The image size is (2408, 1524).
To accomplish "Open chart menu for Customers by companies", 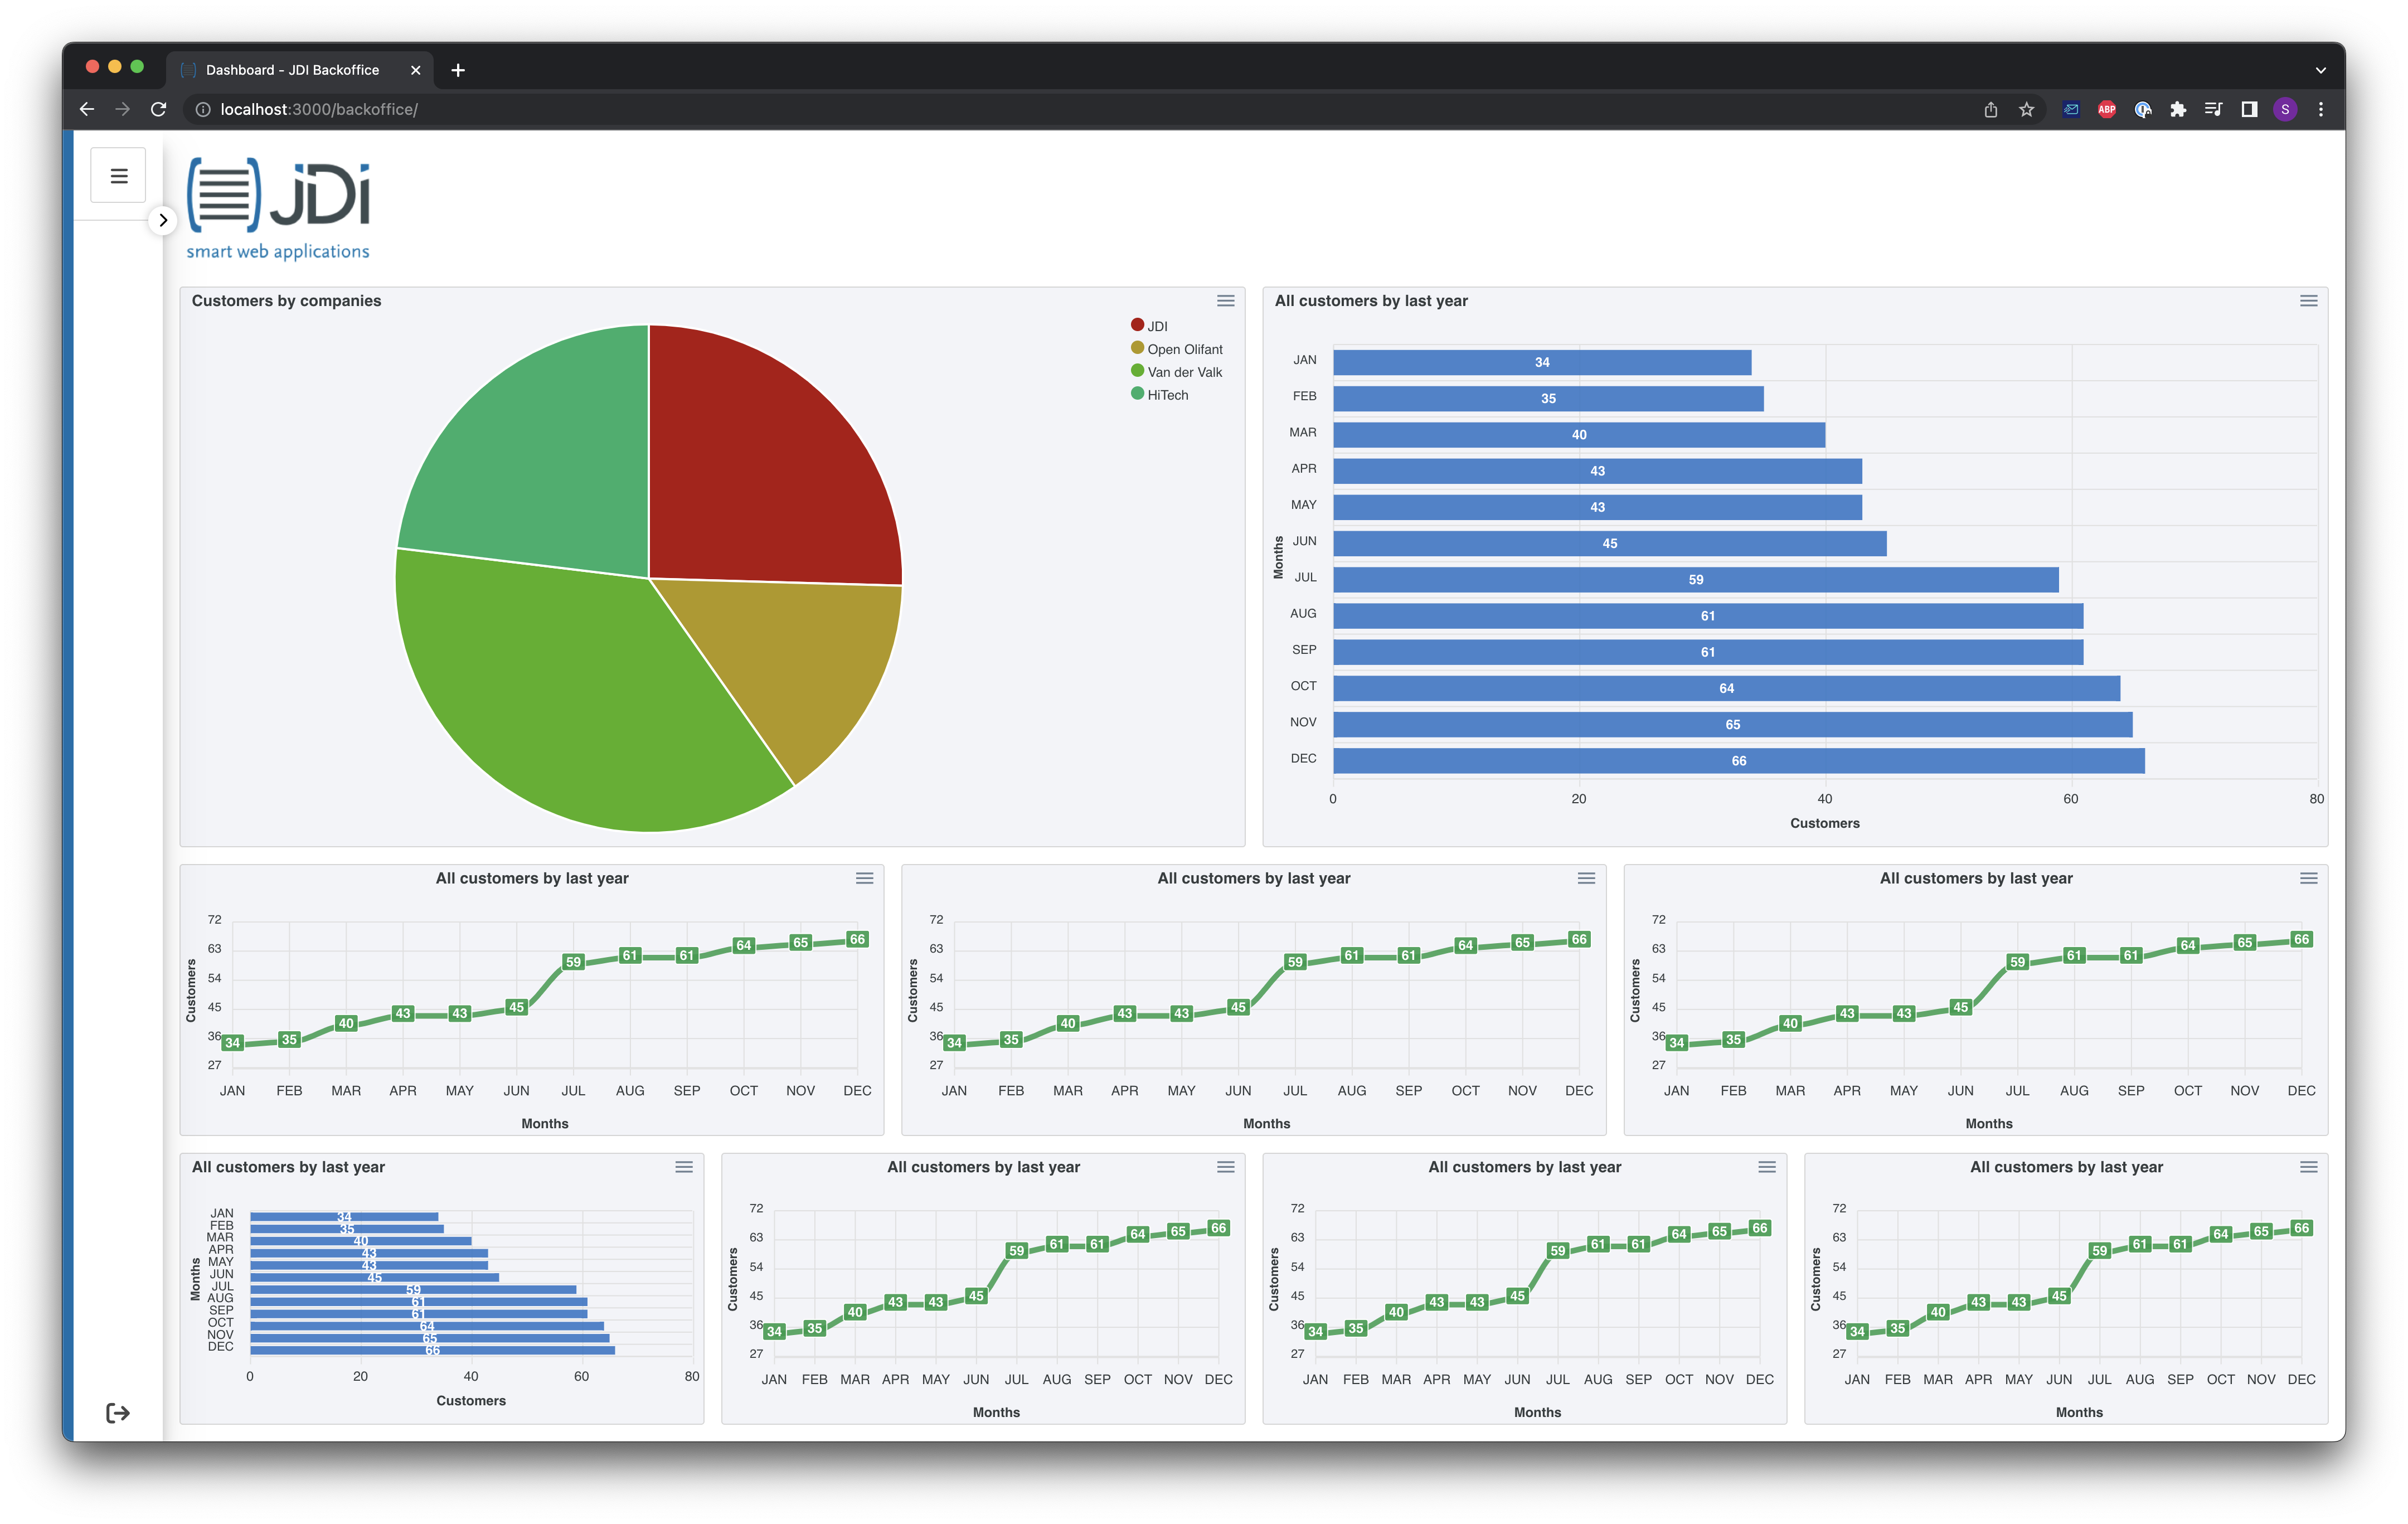I will pyautogui.click(x=1225, y=301).
